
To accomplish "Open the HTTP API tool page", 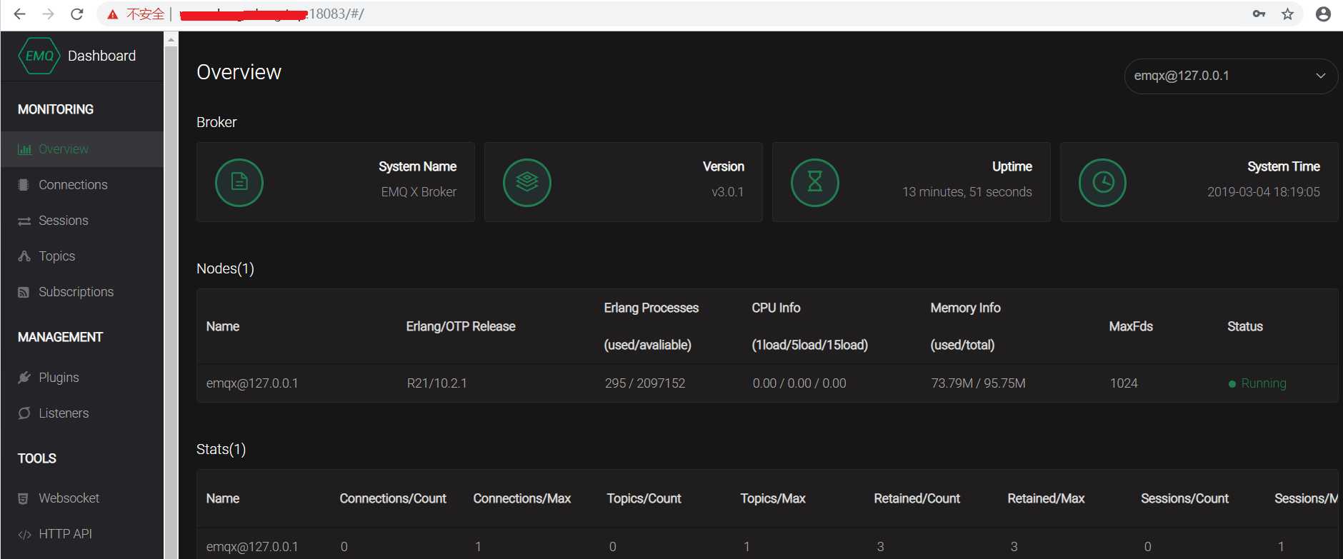I will click(82, 534).
